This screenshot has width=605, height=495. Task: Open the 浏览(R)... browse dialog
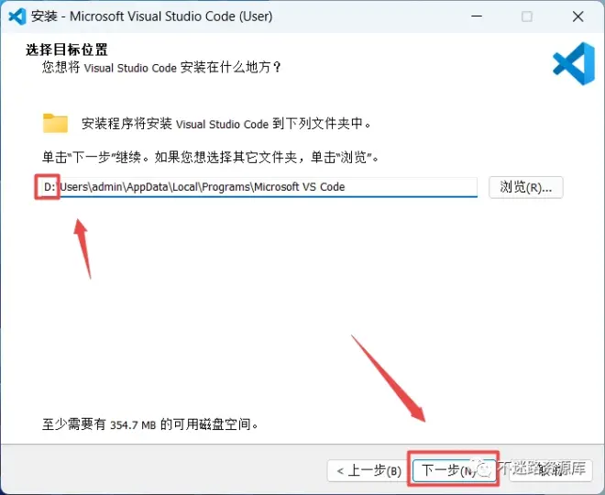pyautogui.click(x=526, y=188)
